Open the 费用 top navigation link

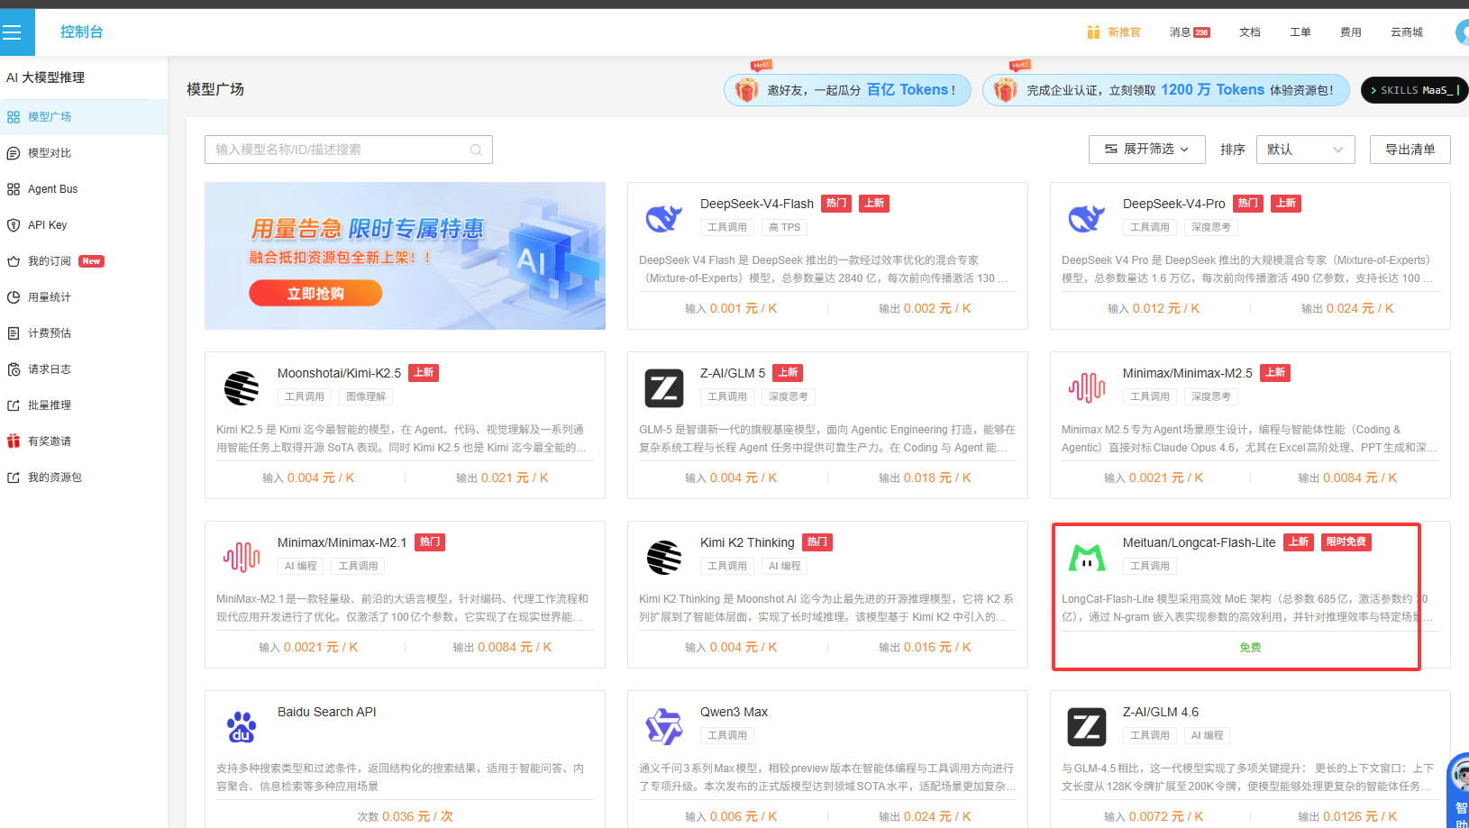coord(1351,32)
